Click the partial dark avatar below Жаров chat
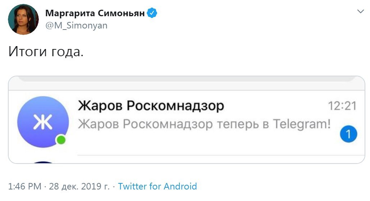The height and width of the screenshot is (201, 370). (x=43, y=162)
